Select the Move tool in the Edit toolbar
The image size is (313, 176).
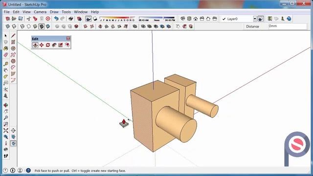(42, 45)
